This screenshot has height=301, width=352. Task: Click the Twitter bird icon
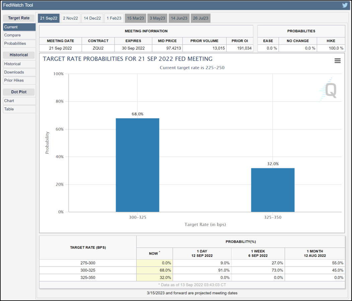pos(345,5)
